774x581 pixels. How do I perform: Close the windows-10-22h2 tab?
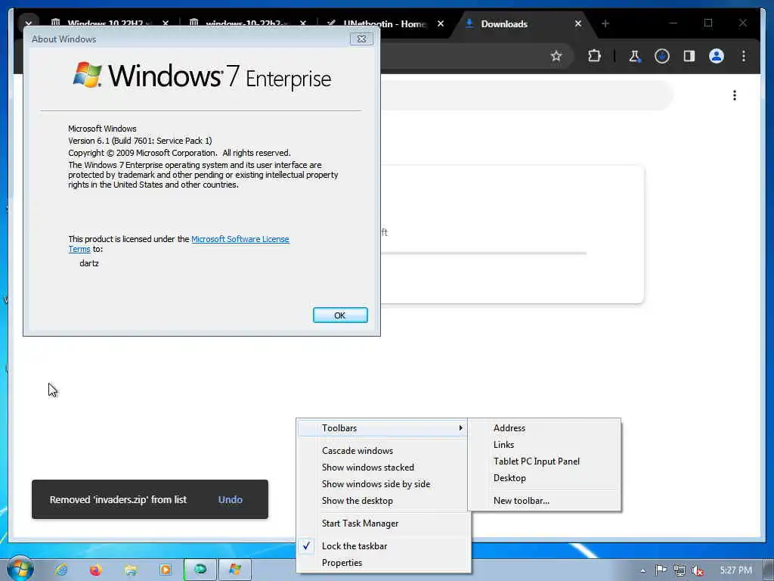pyautogui.click(x=303, y=23)
